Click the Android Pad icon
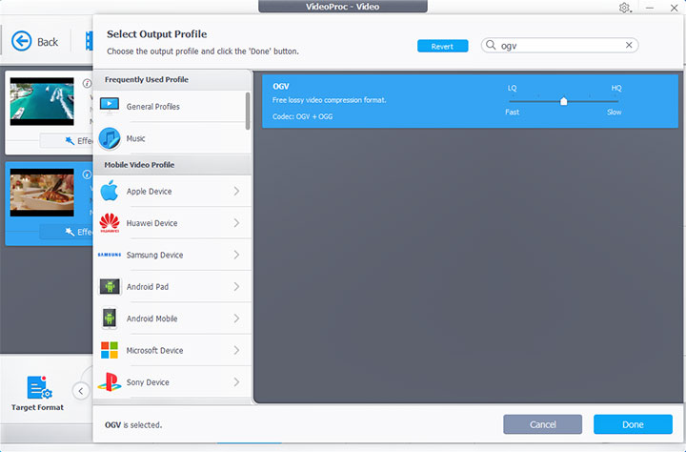Screen dimensions: 686x452 point(110,286)
